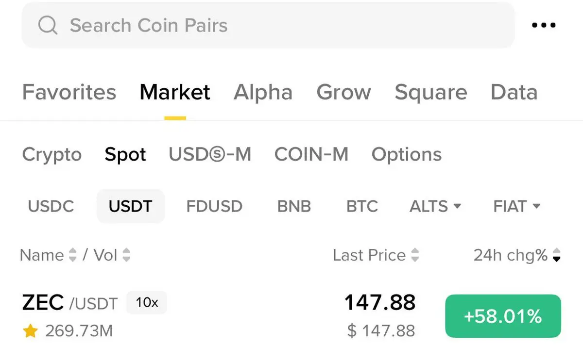Filter pairs by BNB

294,206
